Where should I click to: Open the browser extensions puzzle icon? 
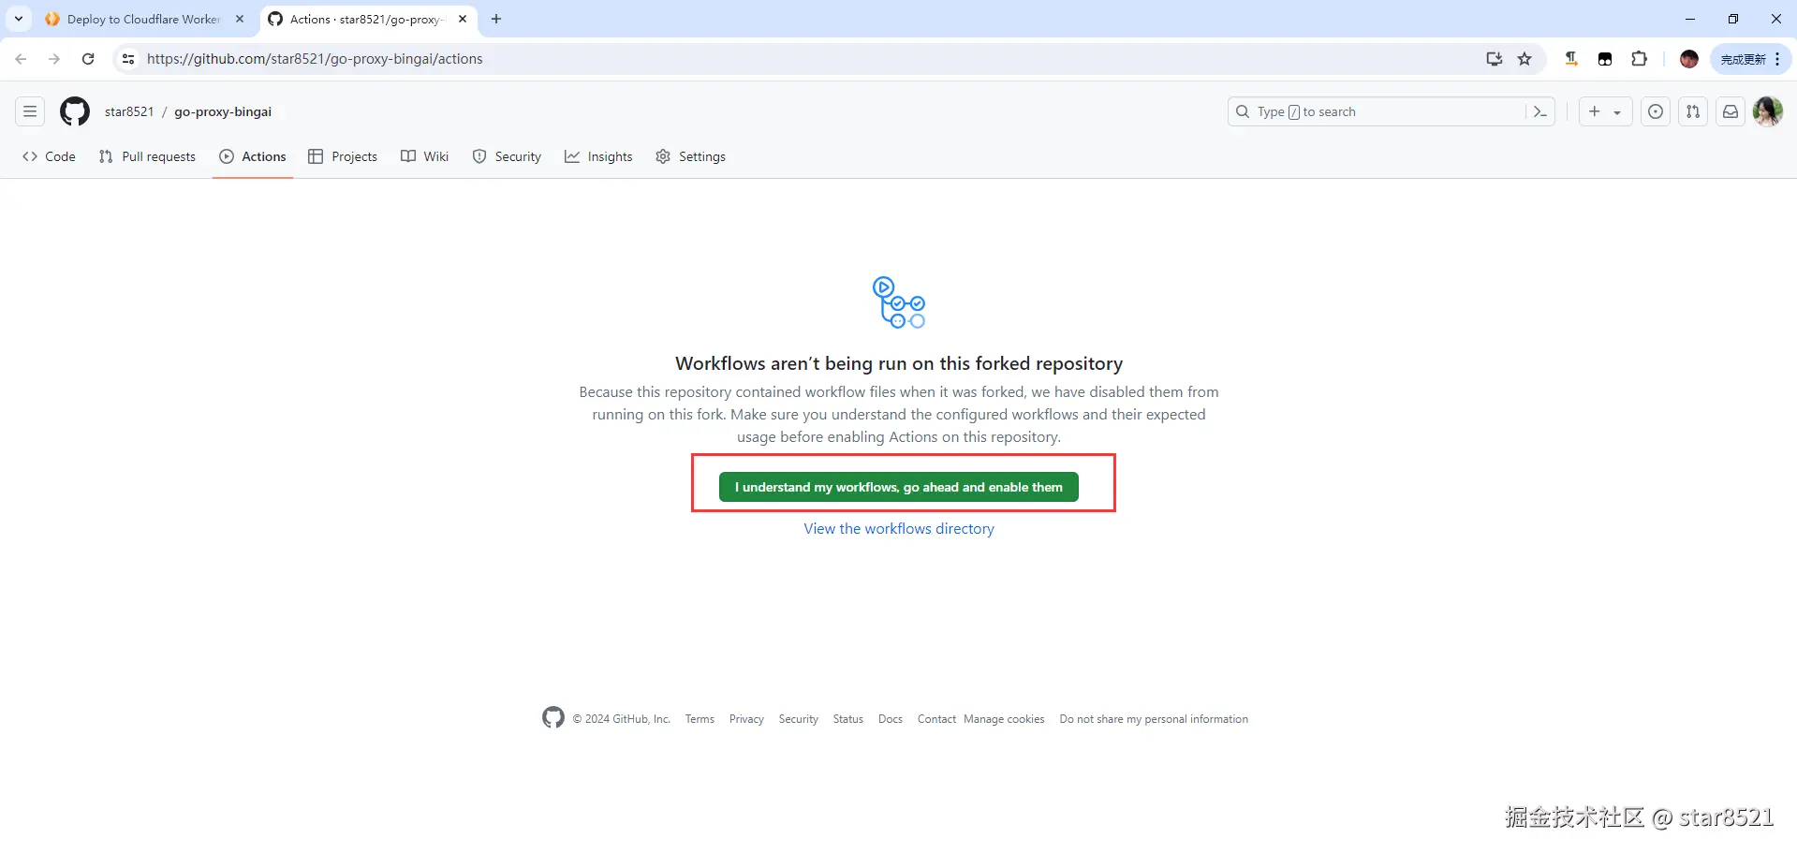click(x=1639, y=59)
